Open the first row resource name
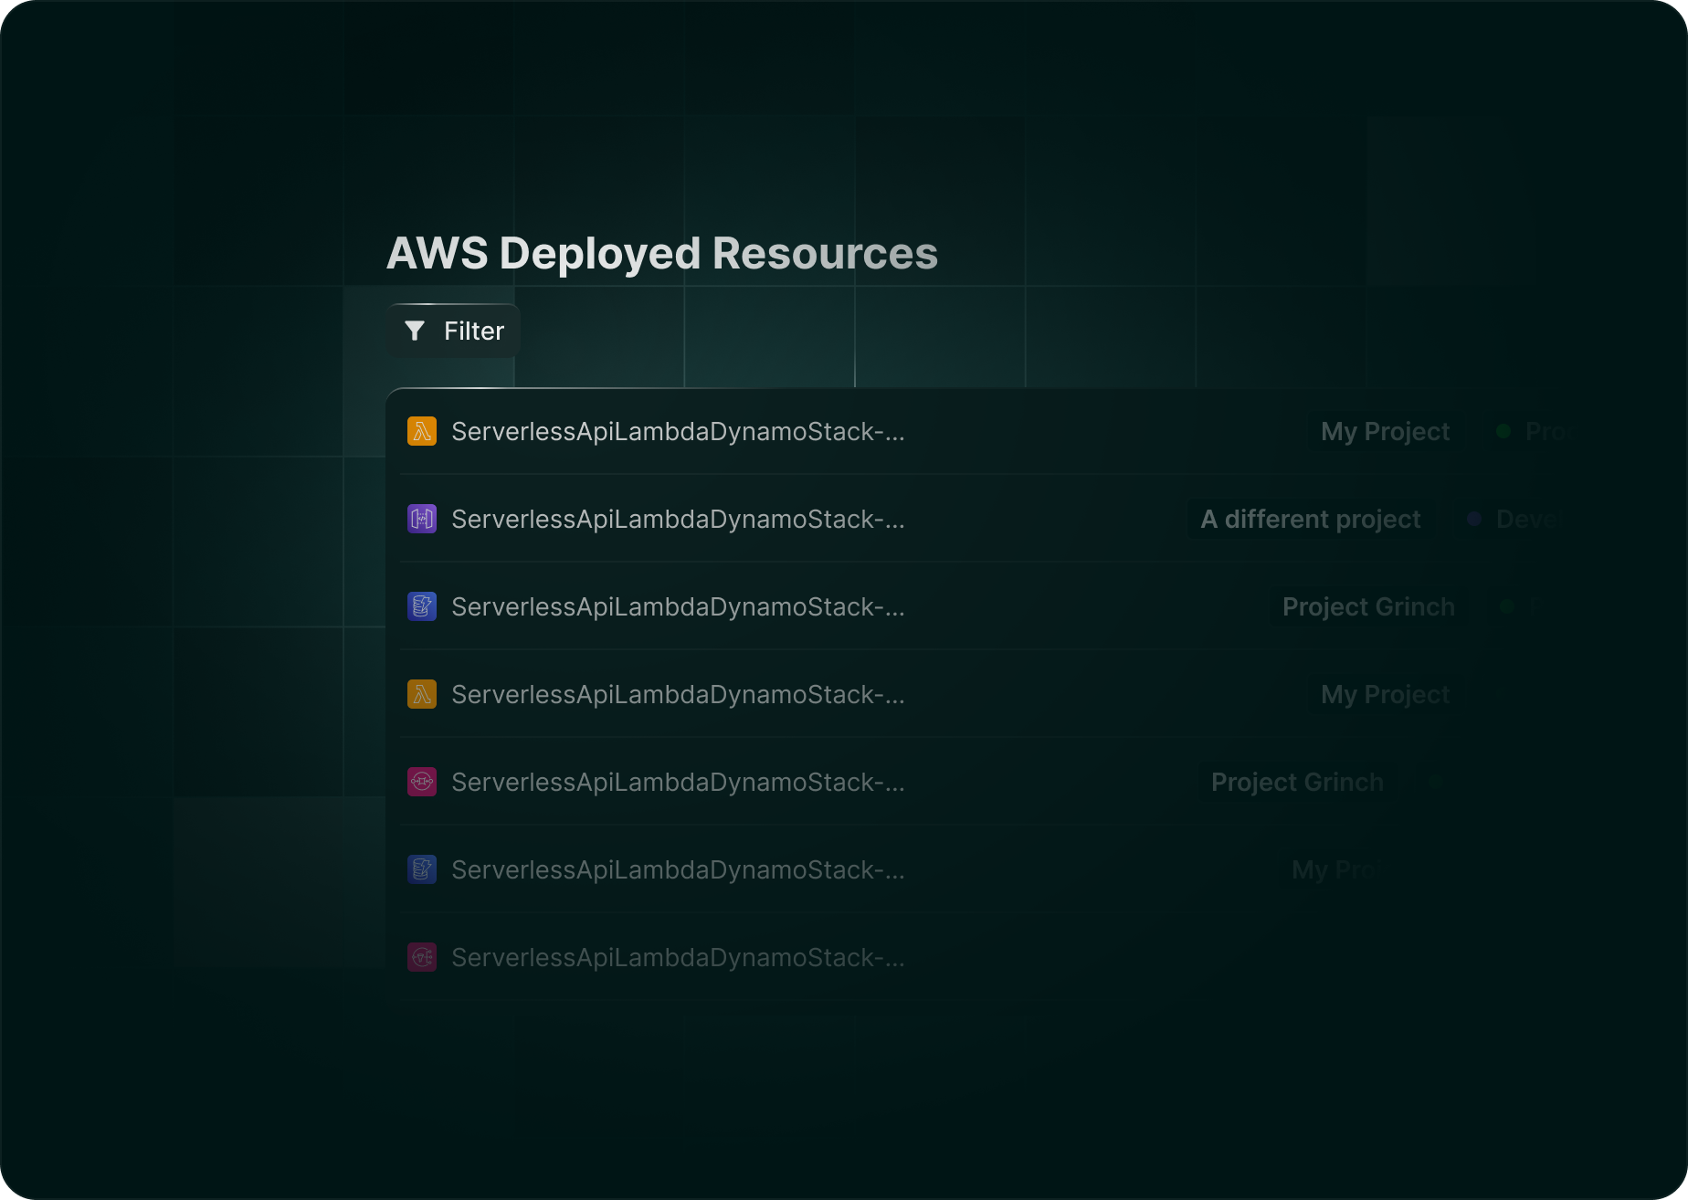1688x1200 pixels. click(678, 431)
